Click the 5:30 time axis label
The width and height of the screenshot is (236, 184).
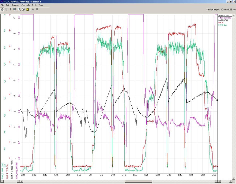click(x=22, y=175)
